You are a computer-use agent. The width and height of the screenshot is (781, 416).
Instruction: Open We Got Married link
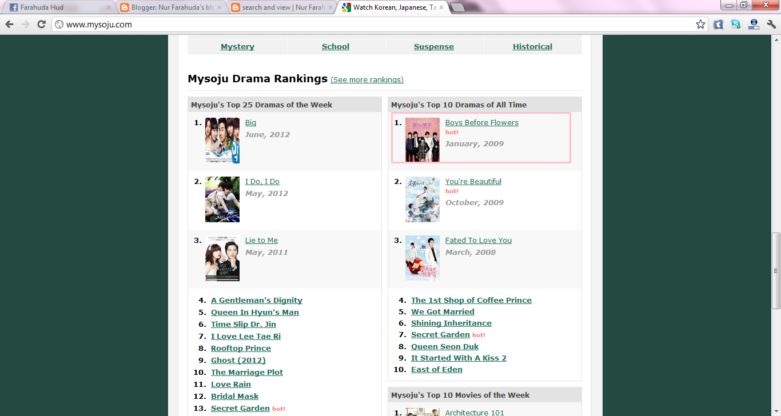[443, 312]
